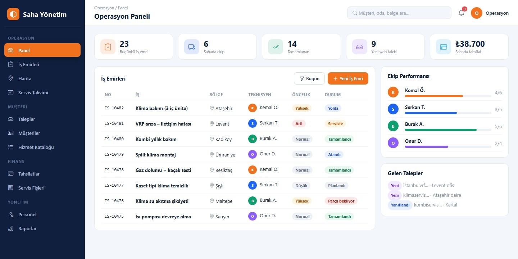Click the magnifier icon in the search box

click(x=355, y=13)
